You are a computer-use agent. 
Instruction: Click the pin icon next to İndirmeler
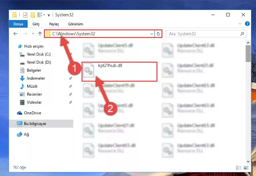click(70, 78)
